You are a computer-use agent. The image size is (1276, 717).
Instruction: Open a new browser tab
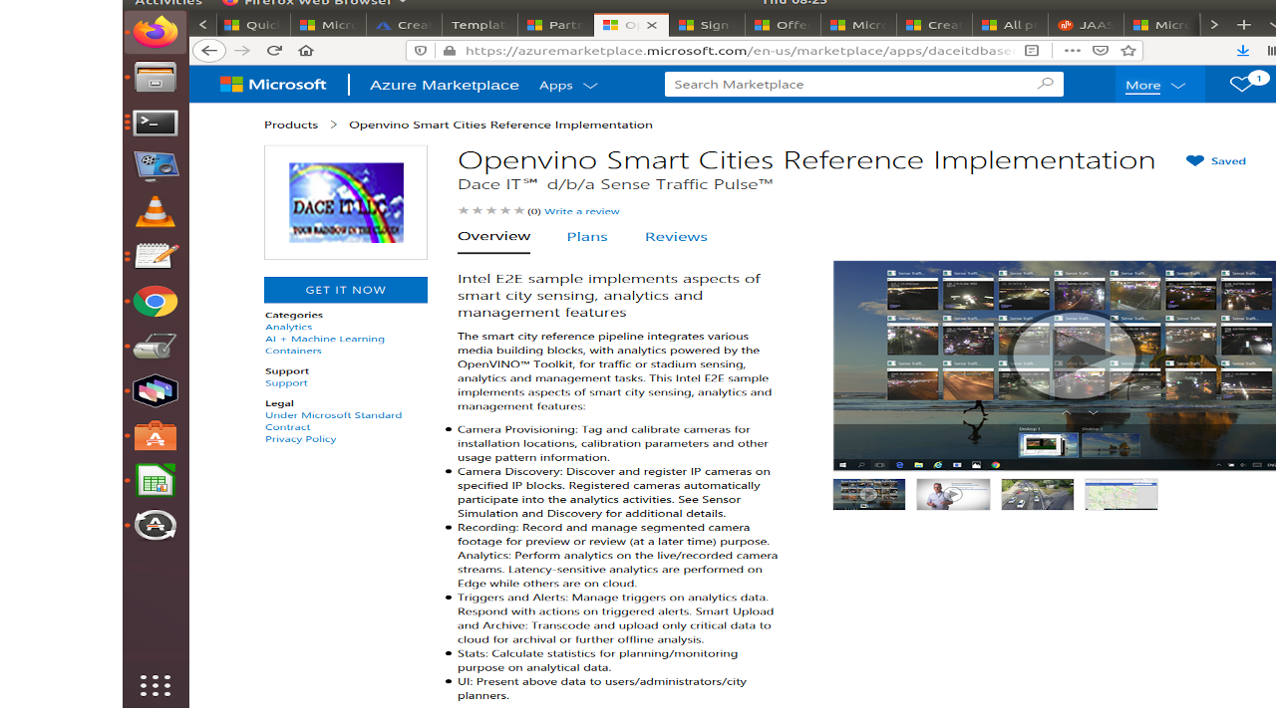[x=1244, y=25]
